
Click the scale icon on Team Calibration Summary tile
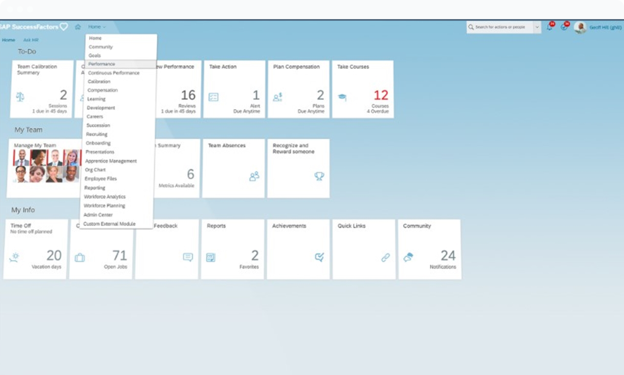(x=20, y=97)
